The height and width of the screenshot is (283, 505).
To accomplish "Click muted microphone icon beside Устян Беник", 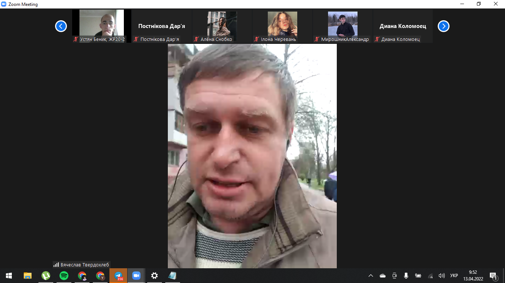I will (76, 39).
